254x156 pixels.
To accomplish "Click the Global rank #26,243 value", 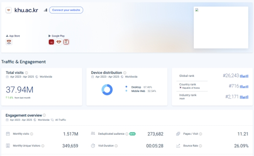I will pyautogui.click(x=231, y=76).
